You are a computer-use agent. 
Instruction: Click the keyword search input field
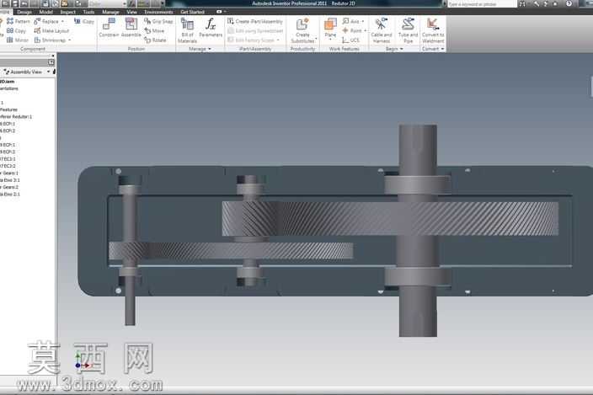point(482,3)
